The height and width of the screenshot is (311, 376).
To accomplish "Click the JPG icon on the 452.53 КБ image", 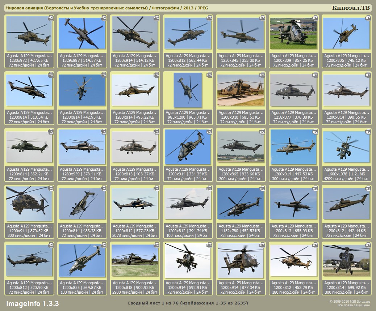I will pos(262,188).
